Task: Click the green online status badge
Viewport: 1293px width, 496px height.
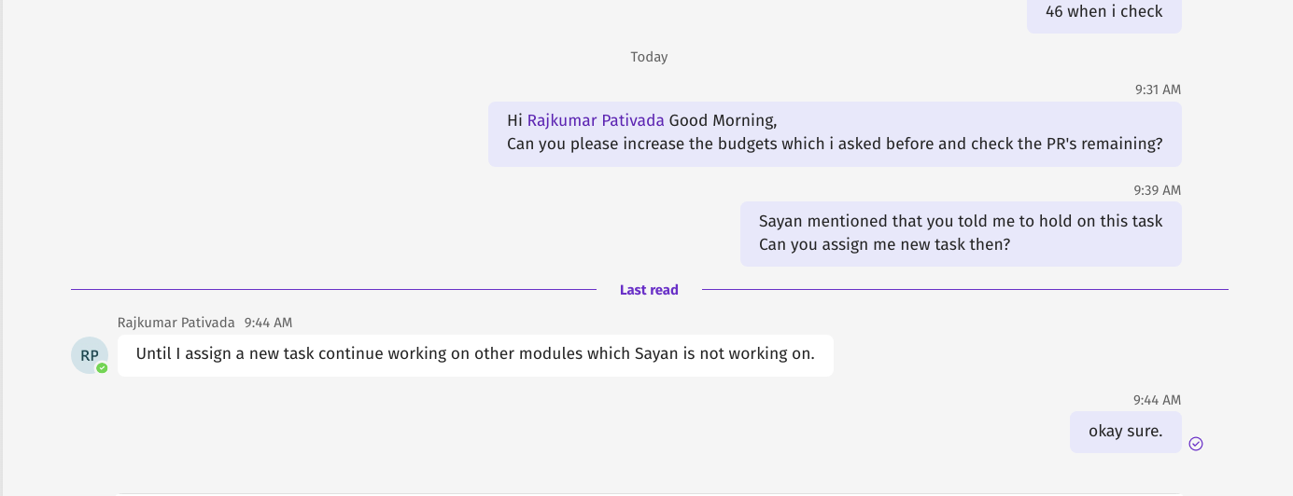Action: 102,368
